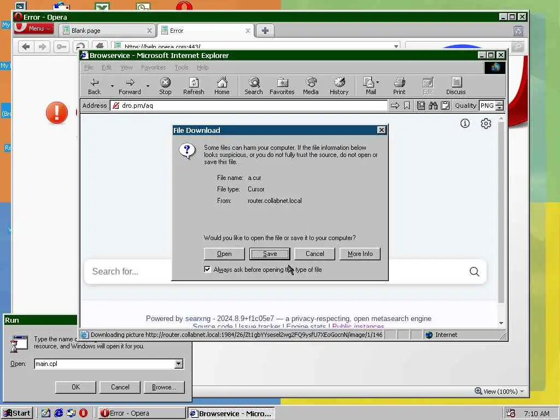Click OK in the Run dialog
The width and height of the screenshot is (560, 420).
tap(75, 387)
